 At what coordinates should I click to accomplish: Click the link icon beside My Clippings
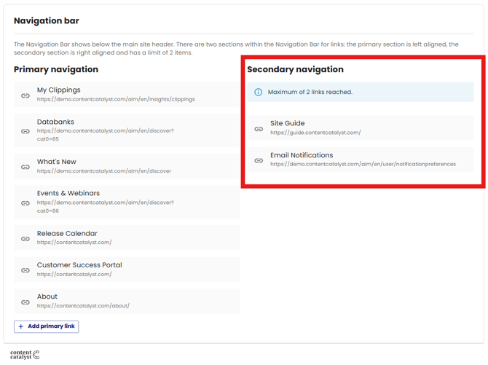(x=25, y=95)
